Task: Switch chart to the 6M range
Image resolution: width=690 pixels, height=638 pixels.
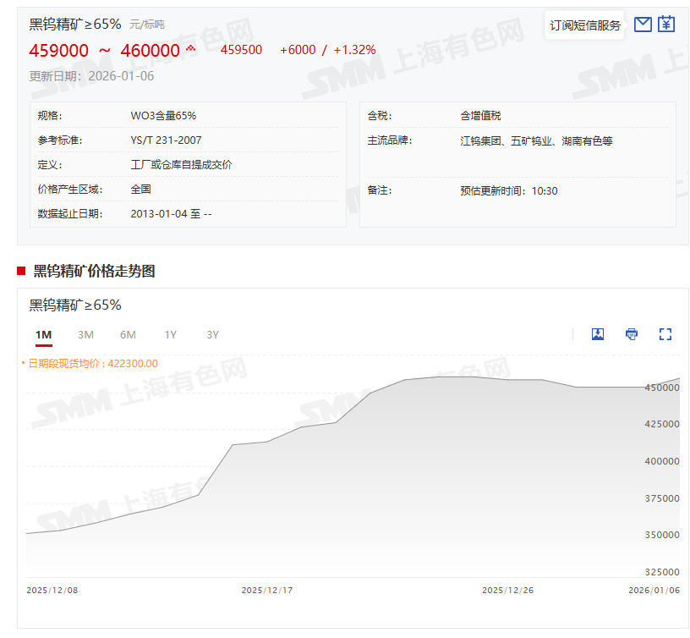Action: [x=128, y=335]
